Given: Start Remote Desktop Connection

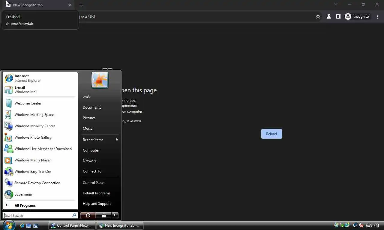Looking at the screenshot, I should (x=40, y=183).
